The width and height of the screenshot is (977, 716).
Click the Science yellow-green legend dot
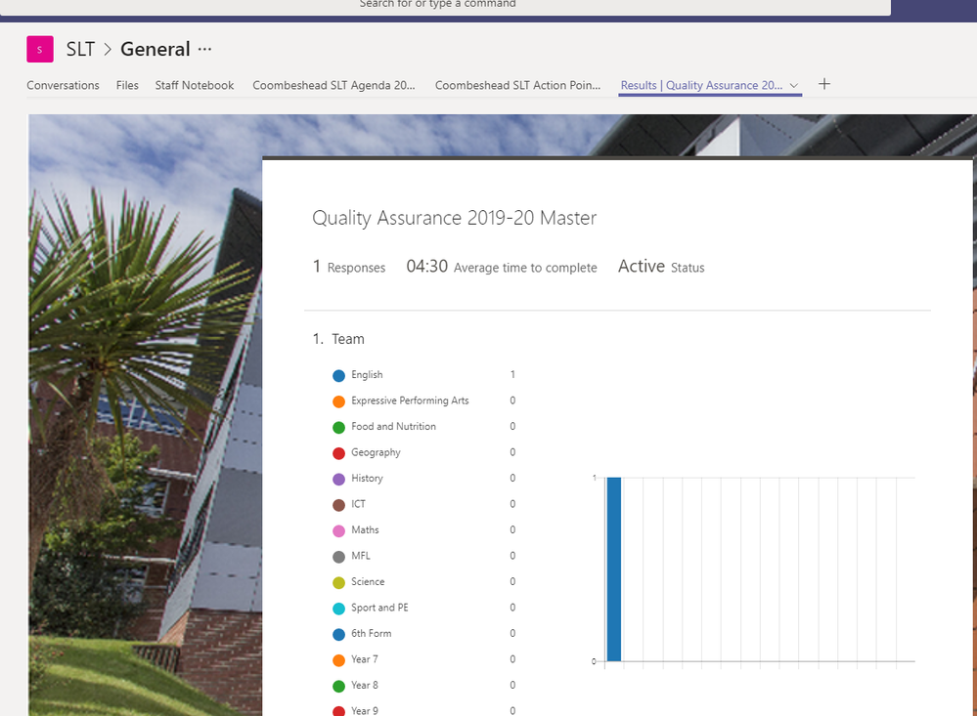pos(339,583)
